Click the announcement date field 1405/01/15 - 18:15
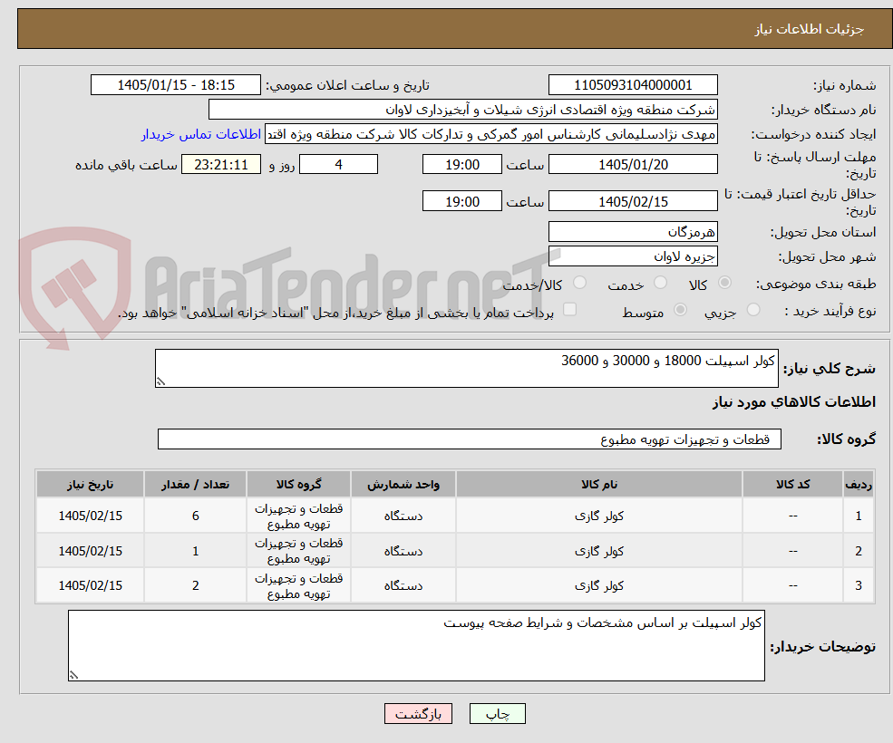This screenshot has width=893, height=743. pyautogui.click(x=176, y=85)
